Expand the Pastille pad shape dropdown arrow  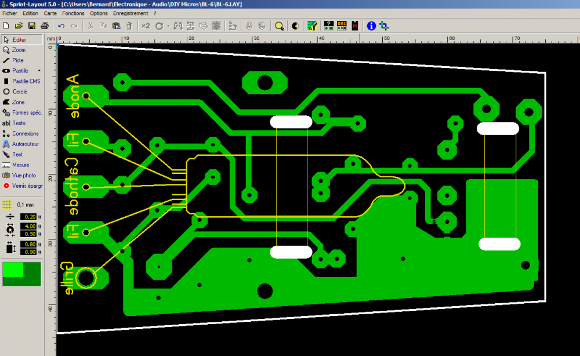coord(39,71)
